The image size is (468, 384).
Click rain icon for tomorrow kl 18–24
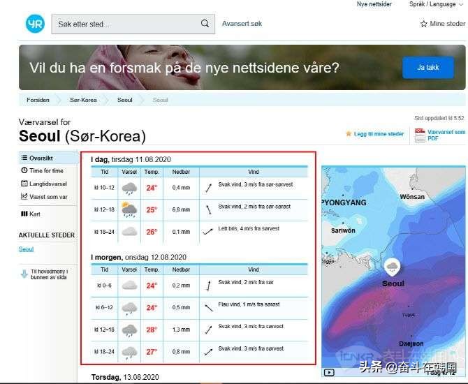pyautogui.click(x=129, y=353)
